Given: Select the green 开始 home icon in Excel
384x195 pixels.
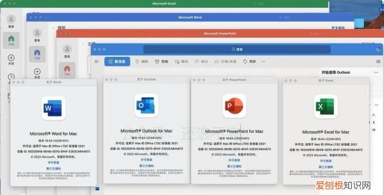Looking at the screenshot, I should 11,39.
